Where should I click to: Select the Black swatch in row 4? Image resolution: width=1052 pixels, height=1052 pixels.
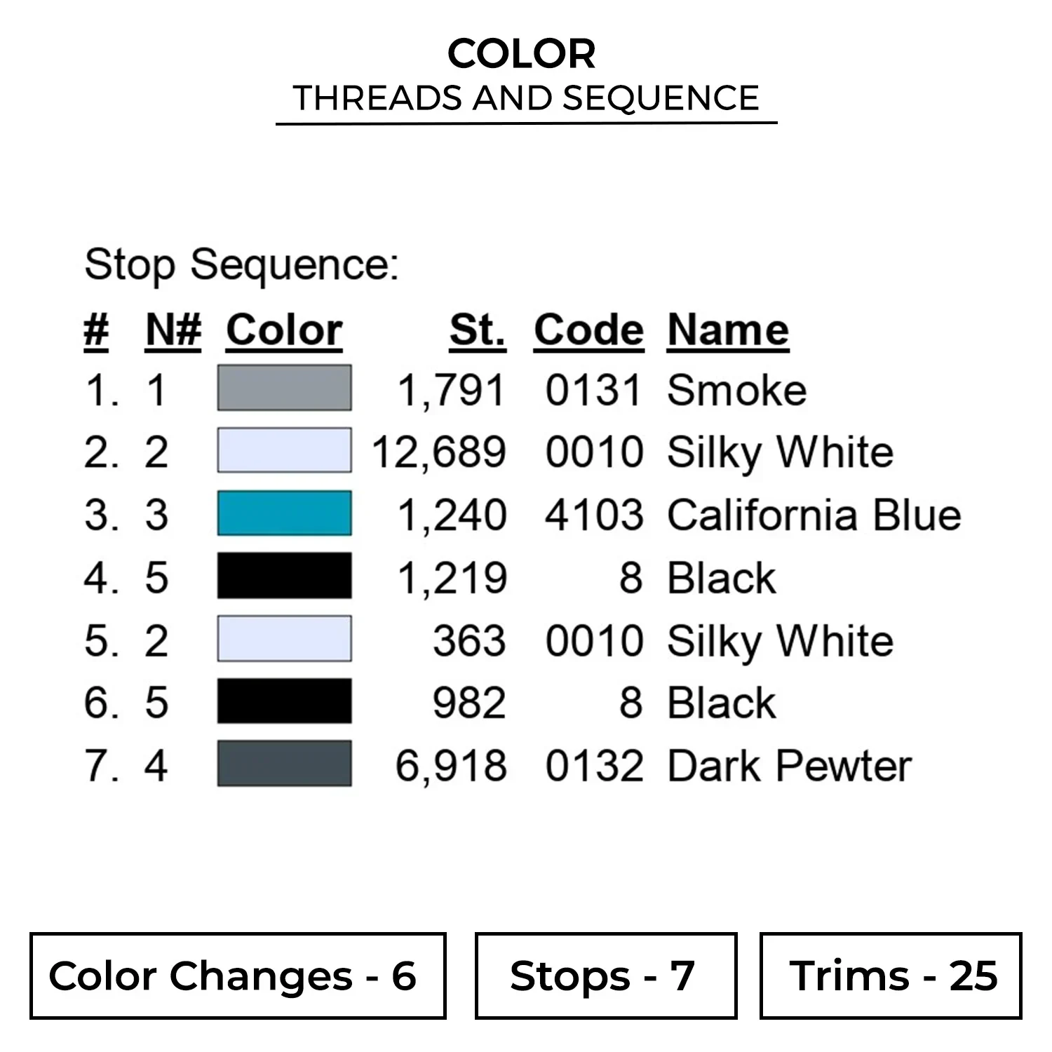pos(284,576)
